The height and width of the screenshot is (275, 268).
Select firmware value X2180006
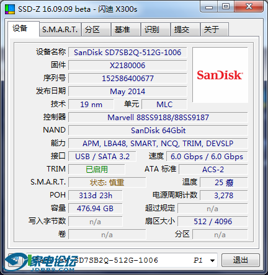[x=128, y=66]
